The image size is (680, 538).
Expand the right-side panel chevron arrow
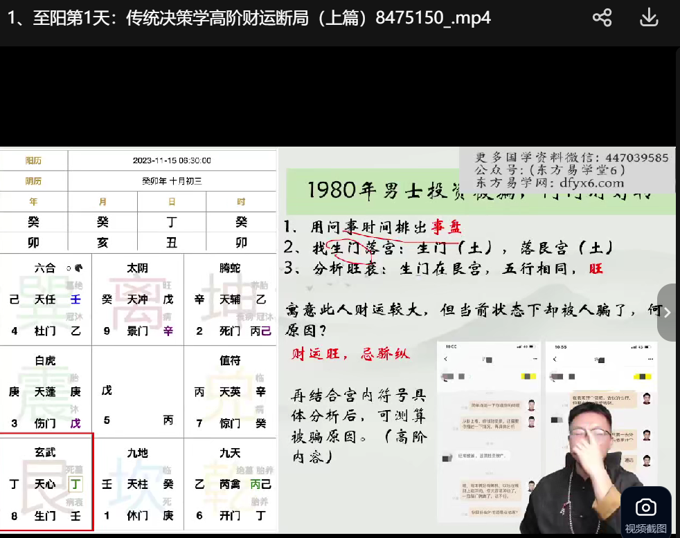tap(668, 313)
